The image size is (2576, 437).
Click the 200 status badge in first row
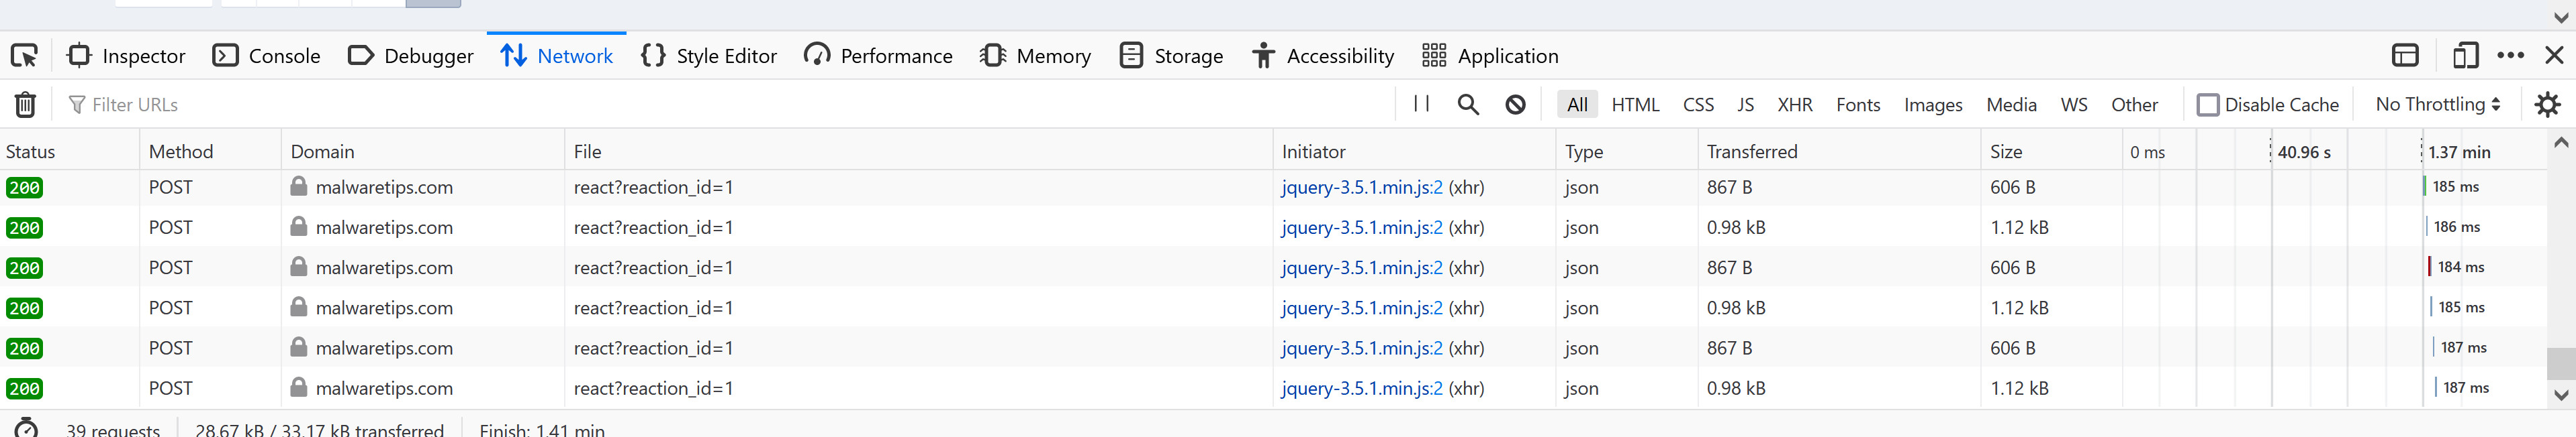coord(24,188)
